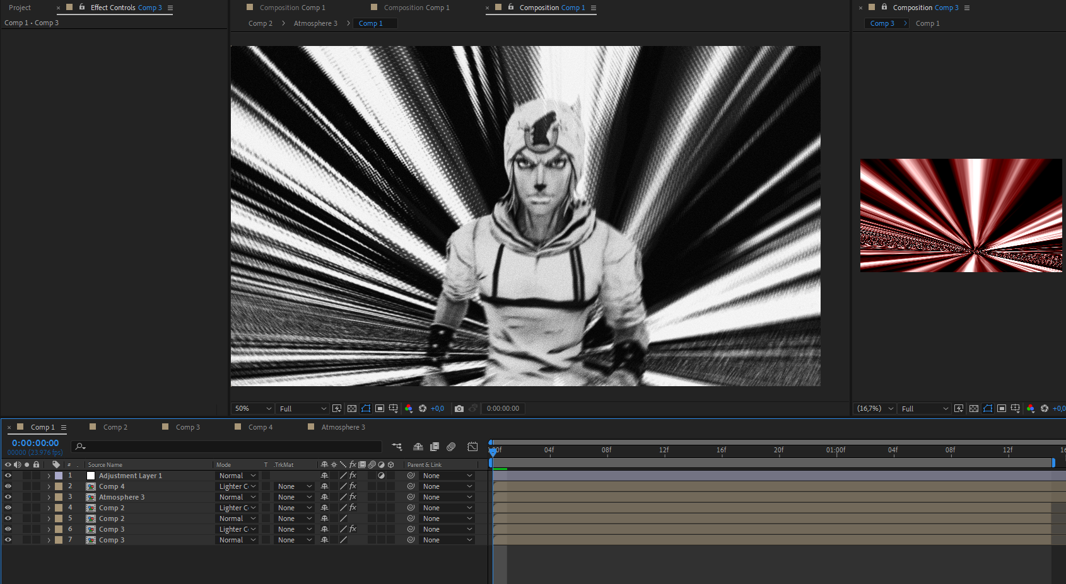Click Comp 3 breadcrumb in right viewer
This screenshot has height=584, width=1066.
click(882, 23)
